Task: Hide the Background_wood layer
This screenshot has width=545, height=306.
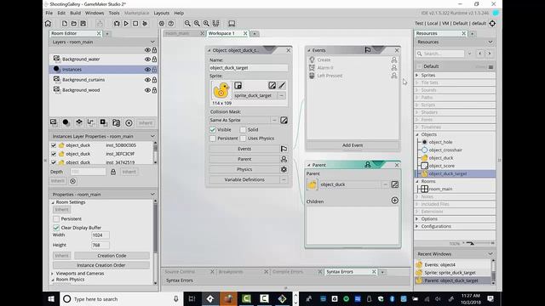Action: point(147,90)
